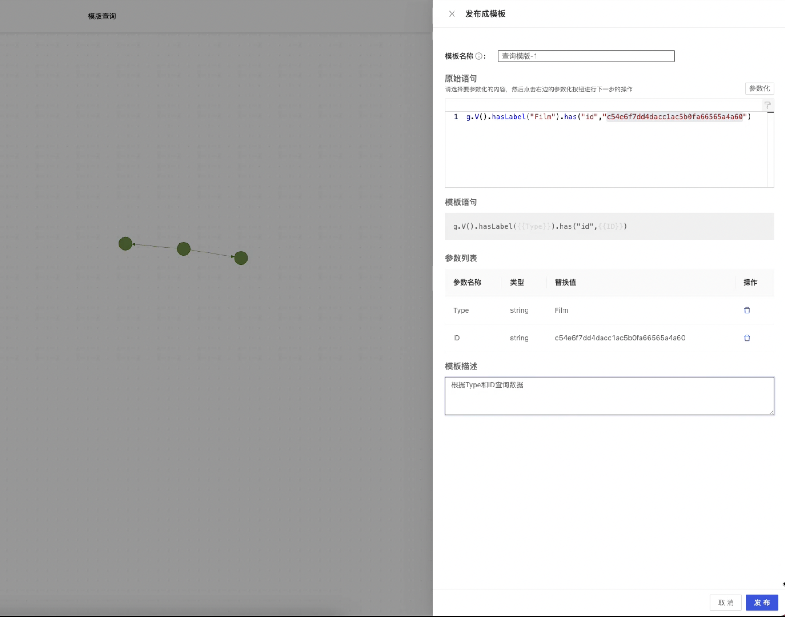Click the 取消 cancel button
The width and height of the screenshot is (785, 617).
[725, 603]
